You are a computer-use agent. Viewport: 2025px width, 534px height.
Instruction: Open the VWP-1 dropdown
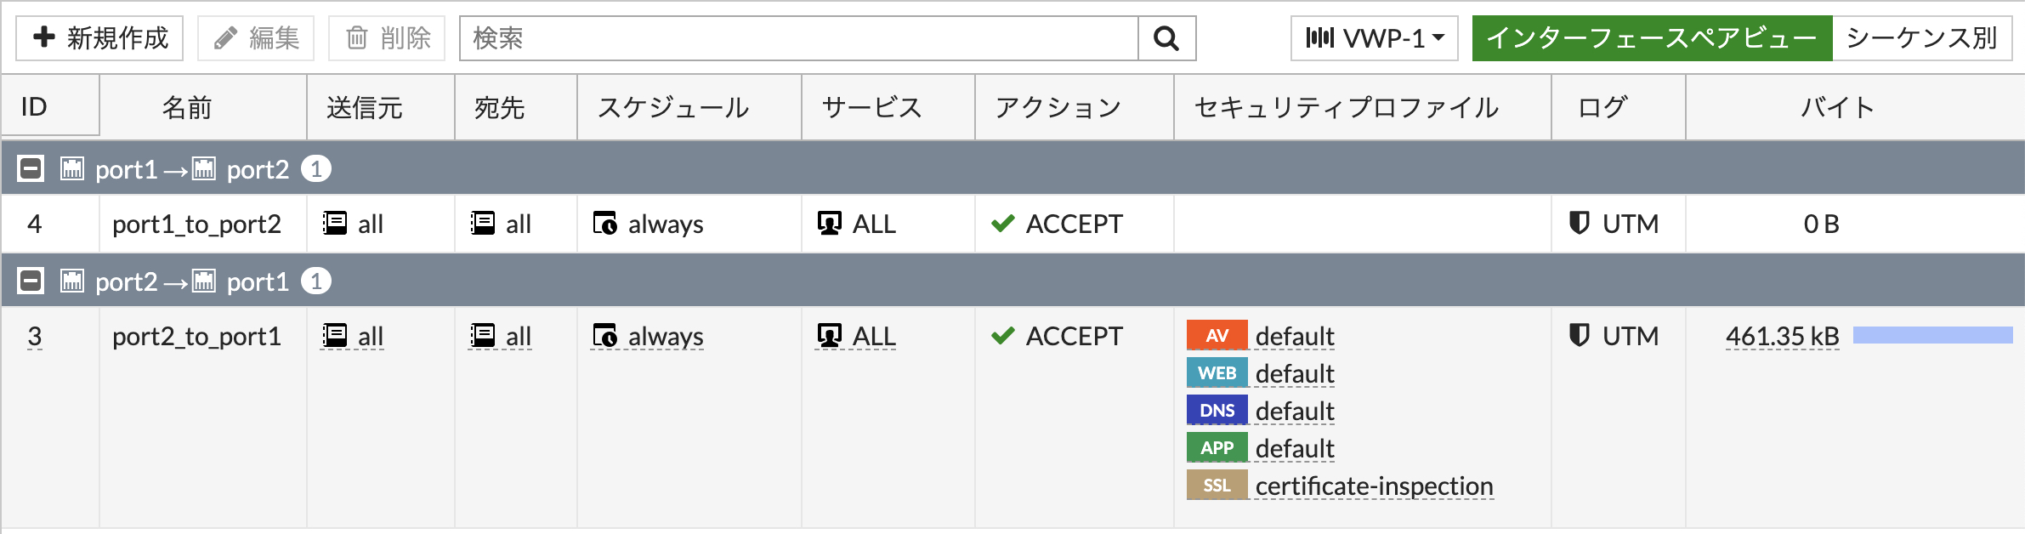coord(1374,38)
